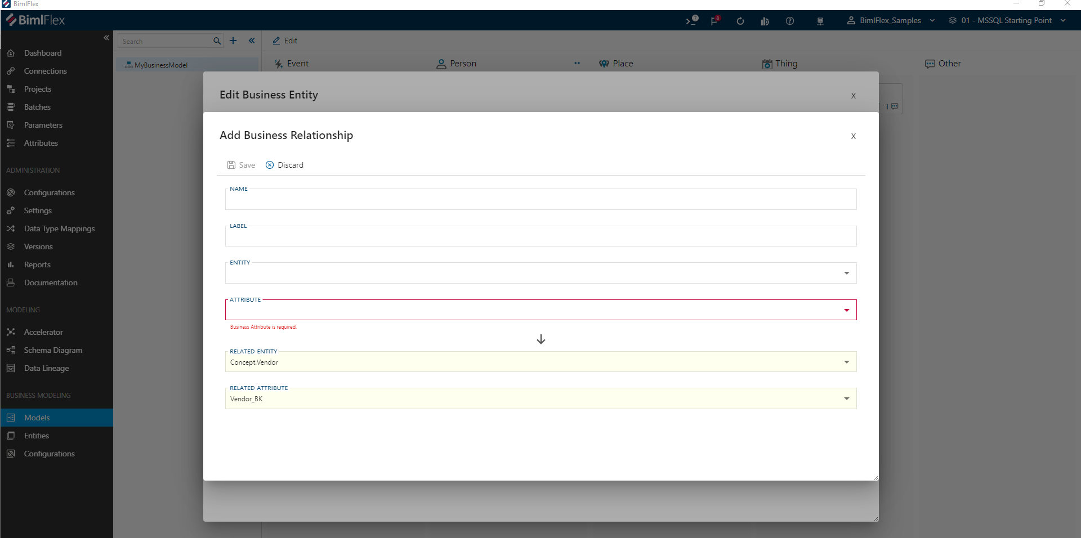Click the Name input field

540,200
